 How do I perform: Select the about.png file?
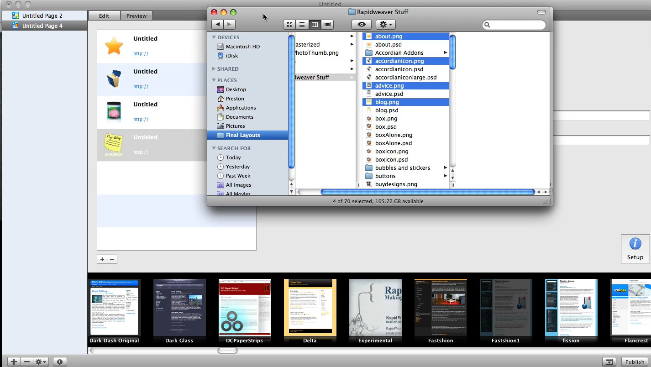coord(406,37)
